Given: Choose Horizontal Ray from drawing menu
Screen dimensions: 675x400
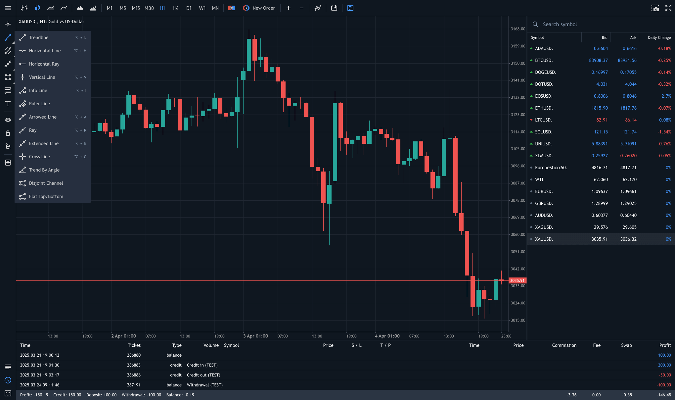Looking at the screenshot, I should [44, 64].
